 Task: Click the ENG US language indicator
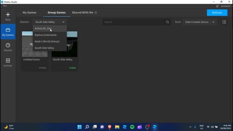201,127
